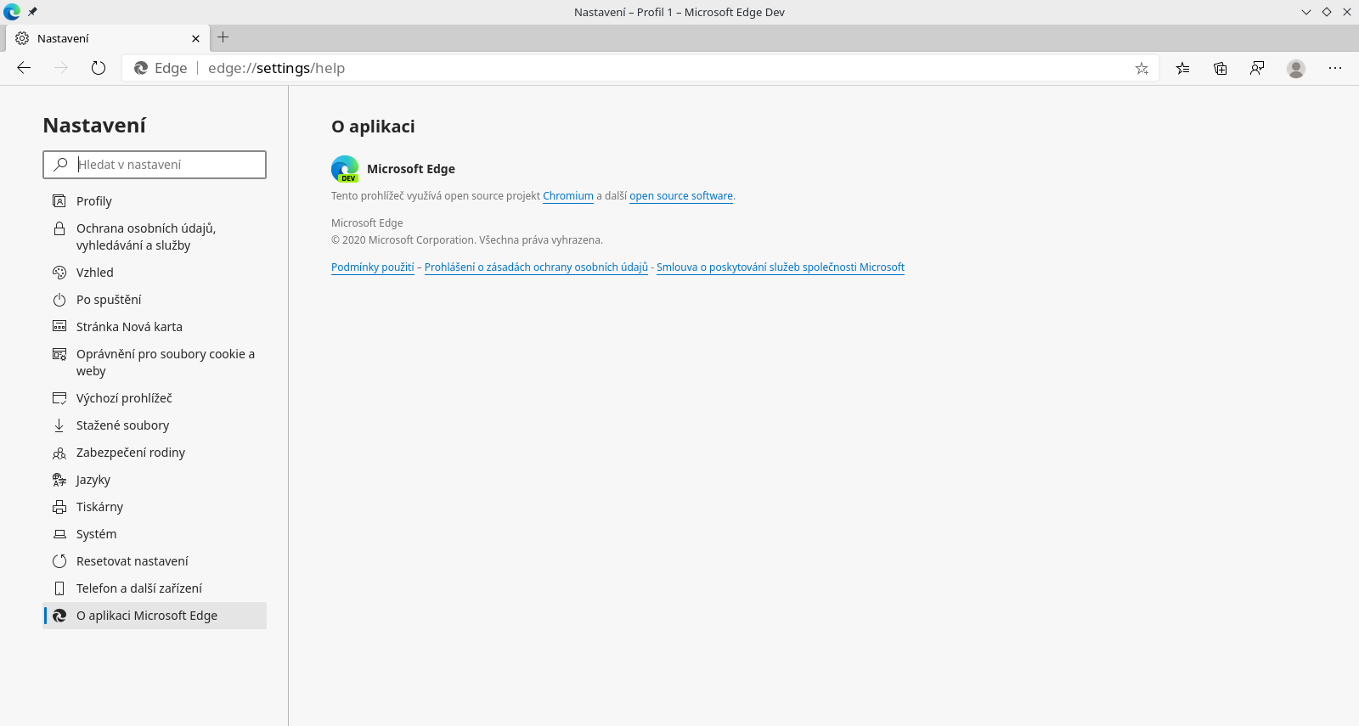Follow the open source software link
Viewport: 1359px width, 726px height.
click(681, 196)
